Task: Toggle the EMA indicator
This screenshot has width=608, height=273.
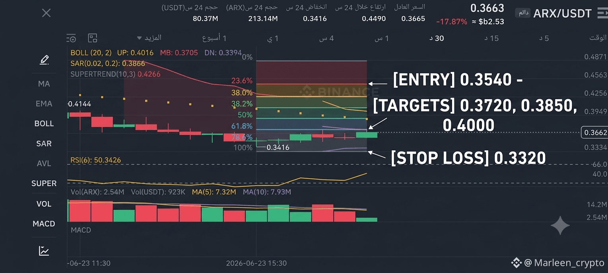Action: tap(44, 104)
